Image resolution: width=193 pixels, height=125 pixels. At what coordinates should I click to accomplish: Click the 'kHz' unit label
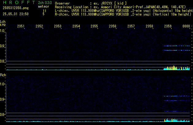pos(3,25)
